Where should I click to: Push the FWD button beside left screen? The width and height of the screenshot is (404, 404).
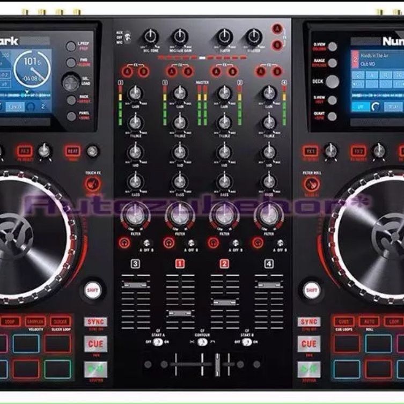coord(71,63)
